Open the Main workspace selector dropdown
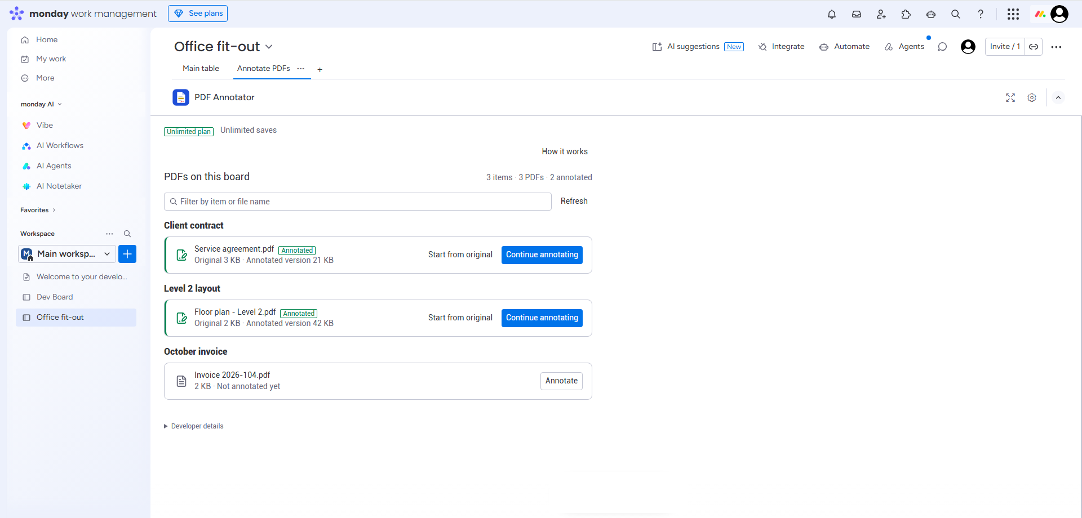The width and height of the screenshot is (1082, 518). (x=67, y=254)
